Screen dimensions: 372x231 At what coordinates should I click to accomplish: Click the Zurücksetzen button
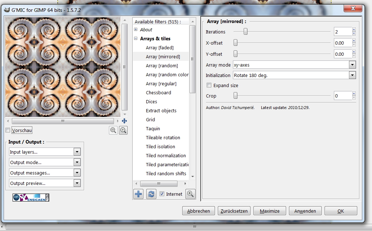tap(234, 211)
